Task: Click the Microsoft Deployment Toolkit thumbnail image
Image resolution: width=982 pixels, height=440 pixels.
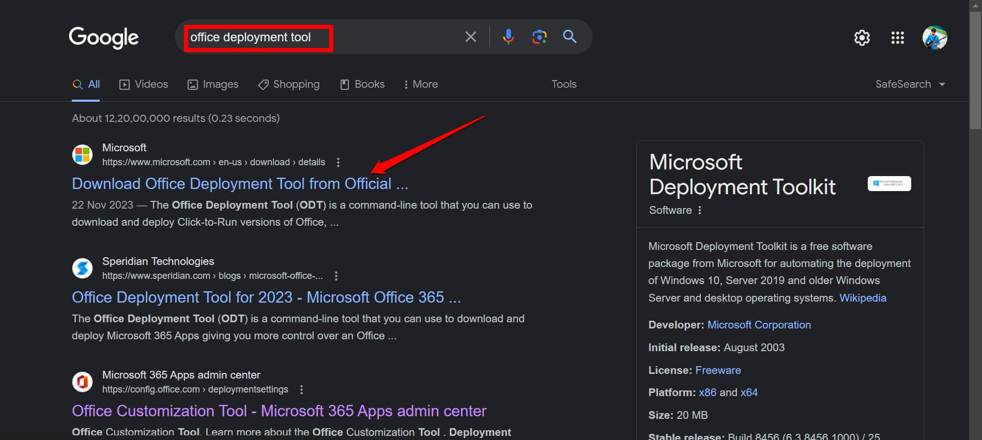Action: (x=889, y=183)
